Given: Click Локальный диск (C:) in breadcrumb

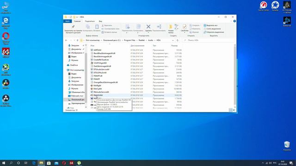Looking at the screenshot, I should tap(112, 40).
